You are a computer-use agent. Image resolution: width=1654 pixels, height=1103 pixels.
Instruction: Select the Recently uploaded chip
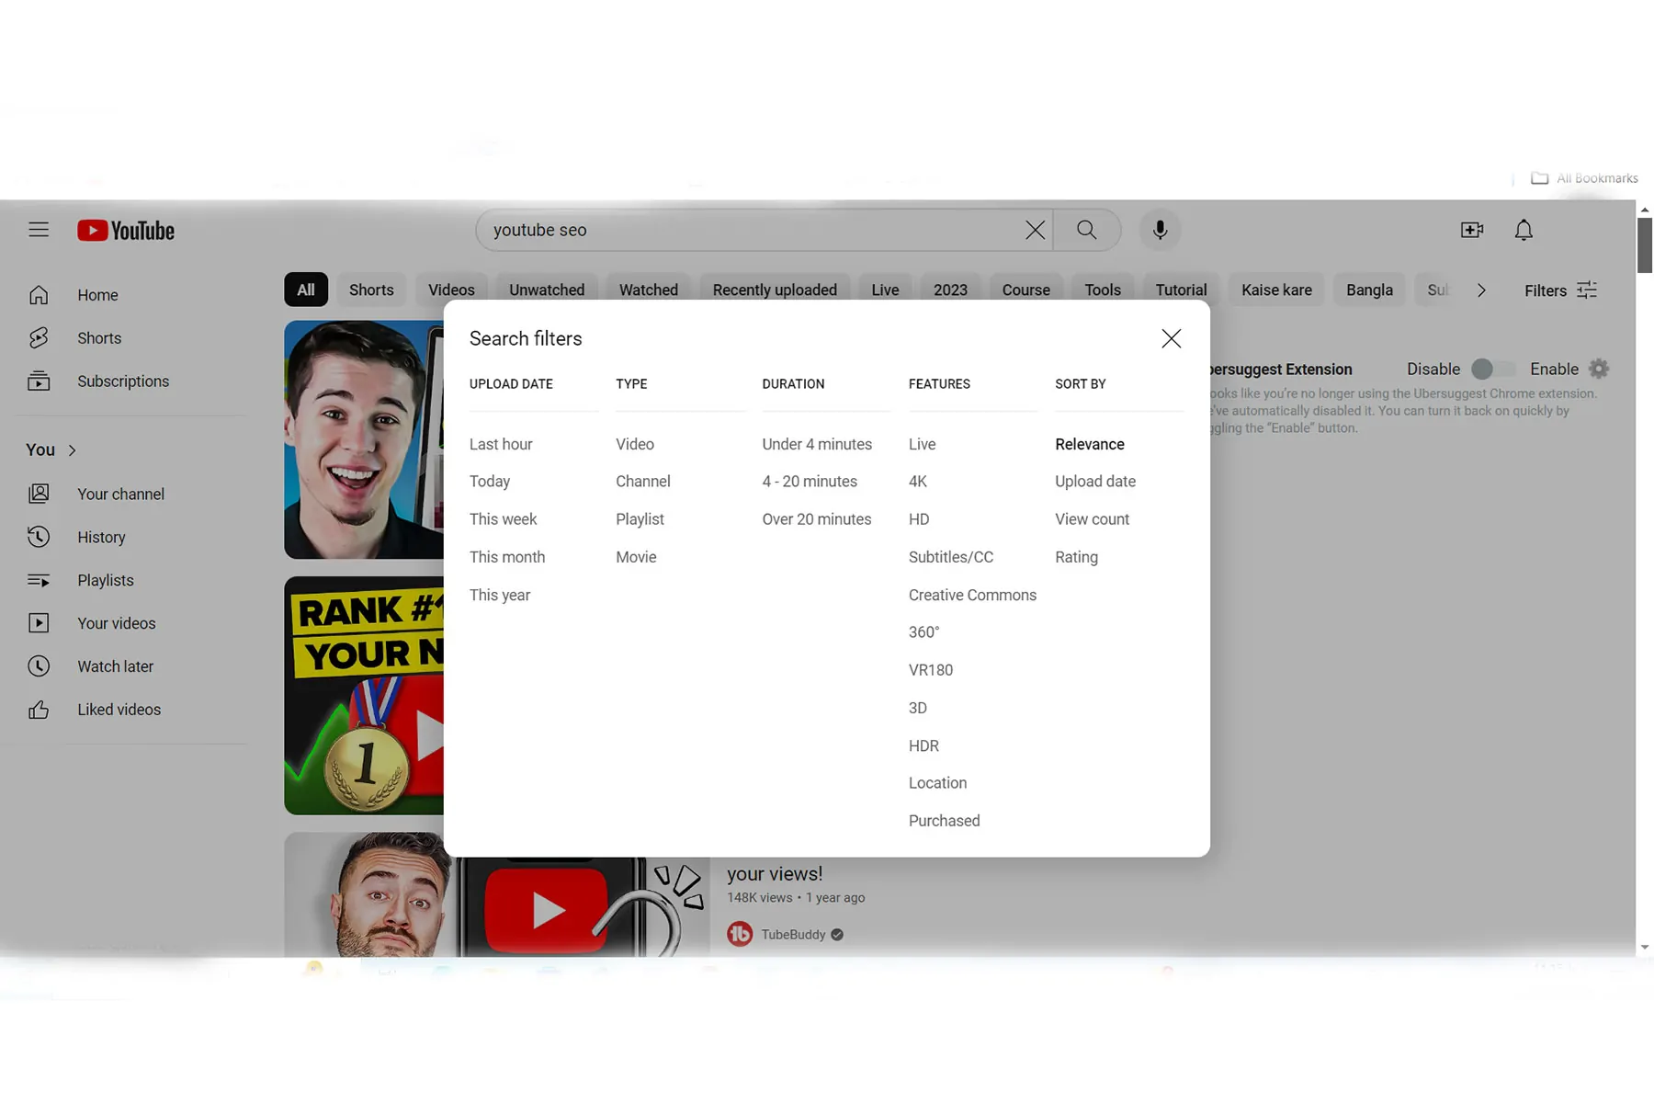point(774,290)
